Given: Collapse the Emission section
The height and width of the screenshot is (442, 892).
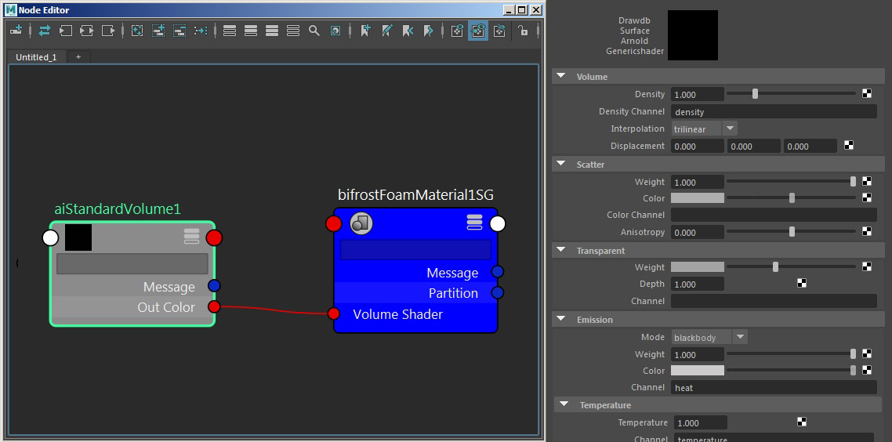Looking at the screenshot, I should coord(561,319).
